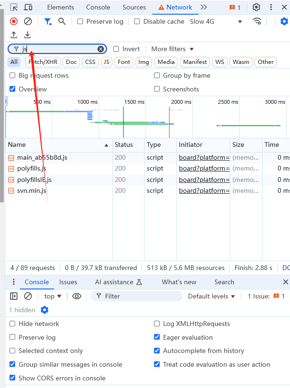This screenshot has width=290, height=388.
Task: Toggle the network filter funnel icon
Action: pyautogui.click(x=48, y=21)
